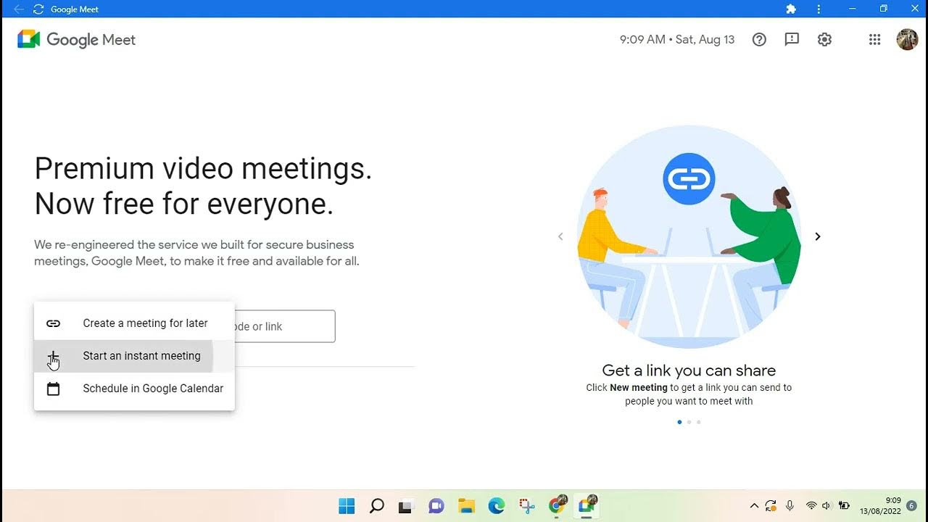928x522 pixels.
Task: Open the notification count badge
Action: (912, 505)
